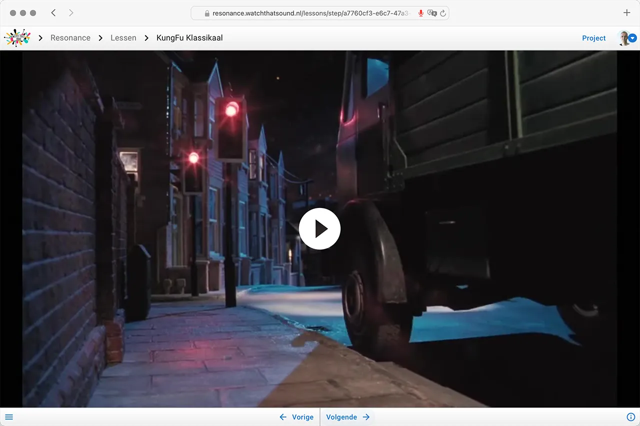Click the lock icon in address bar
This screenshot has height=426, width=640.
[x=207, y=13]
